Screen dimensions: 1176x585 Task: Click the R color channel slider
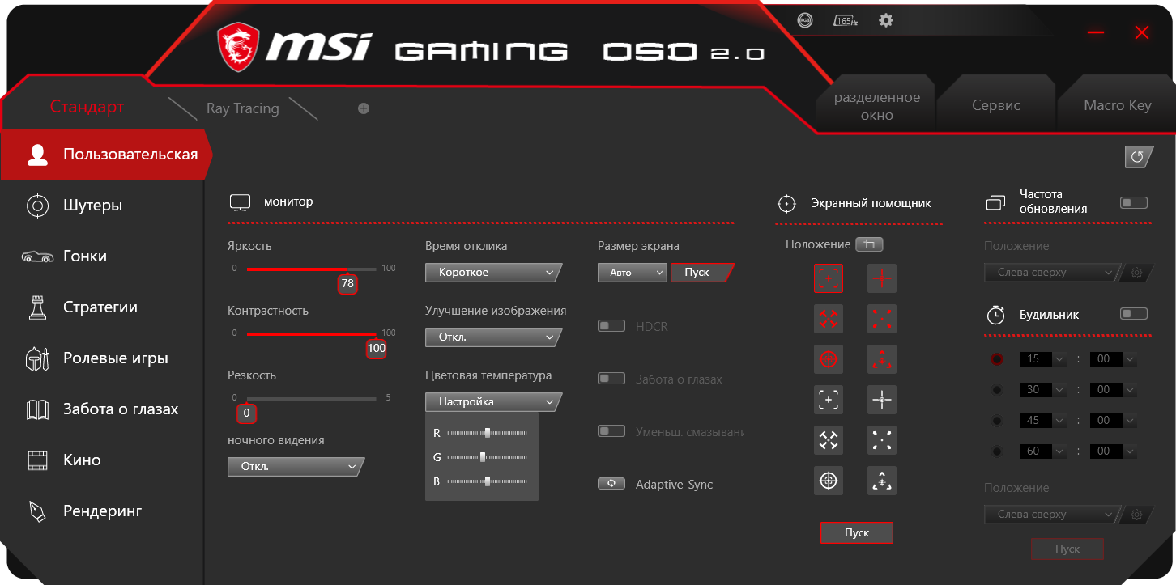[487, 433]
